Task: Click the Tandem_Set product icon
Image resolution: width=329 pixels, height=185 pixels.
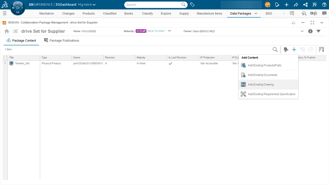Action: 11,63
